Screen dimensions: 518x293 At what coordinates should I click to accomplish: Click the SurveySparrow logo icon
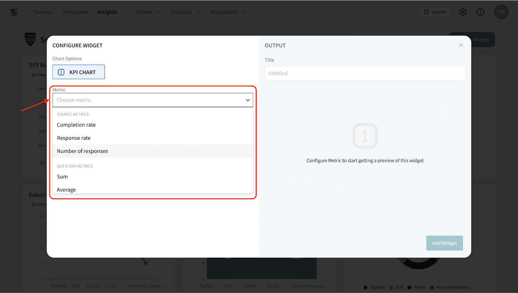pos(14,12)
